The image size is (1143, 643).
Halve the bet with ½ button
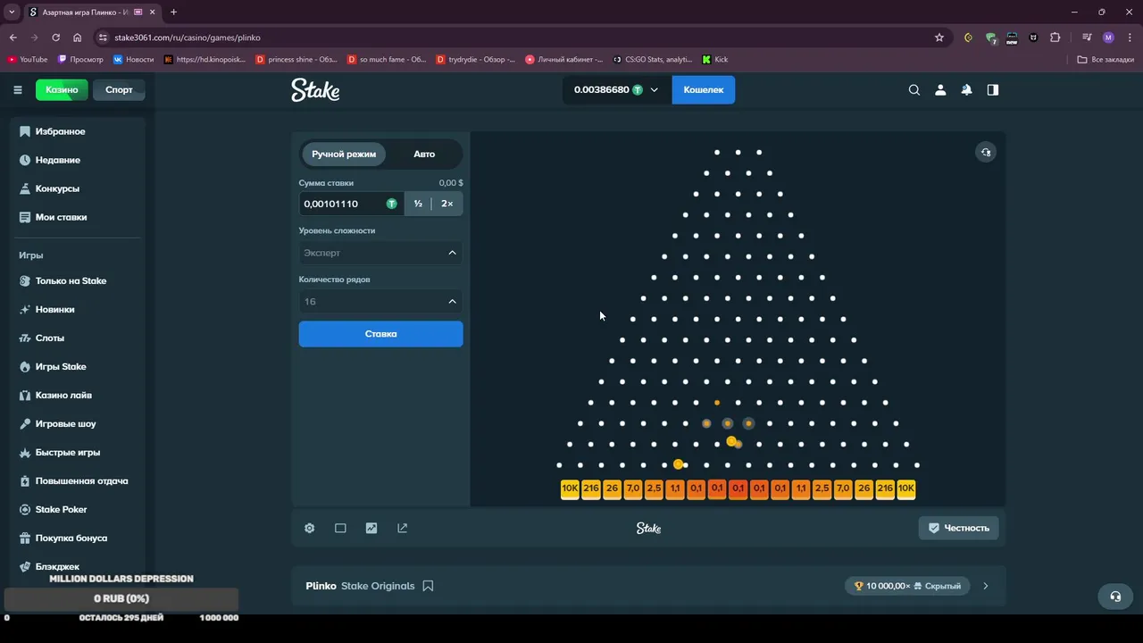click(x=418, y=204)
